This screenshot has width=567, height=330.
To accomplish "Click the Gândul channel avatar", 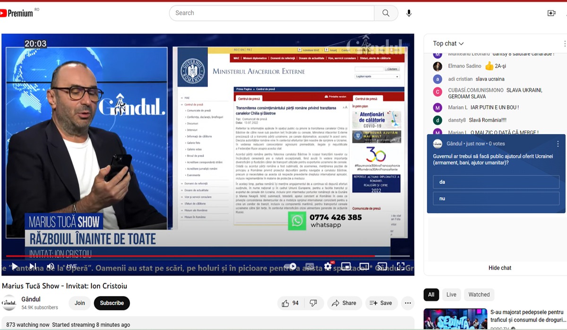I will [9, 303].
